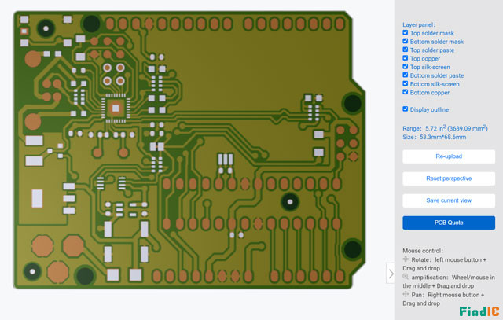Click the Re-upload button

[449, 156]
